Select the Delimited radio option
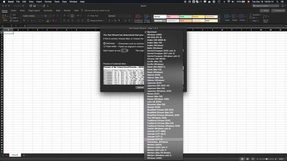 coord(104,43)
